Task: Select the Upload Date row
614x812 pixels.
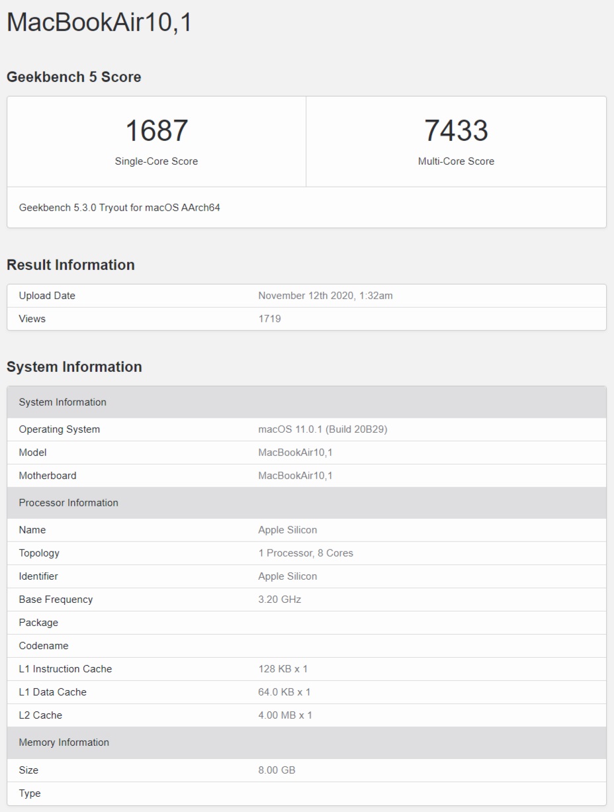Action: click(x=45, y=296)
